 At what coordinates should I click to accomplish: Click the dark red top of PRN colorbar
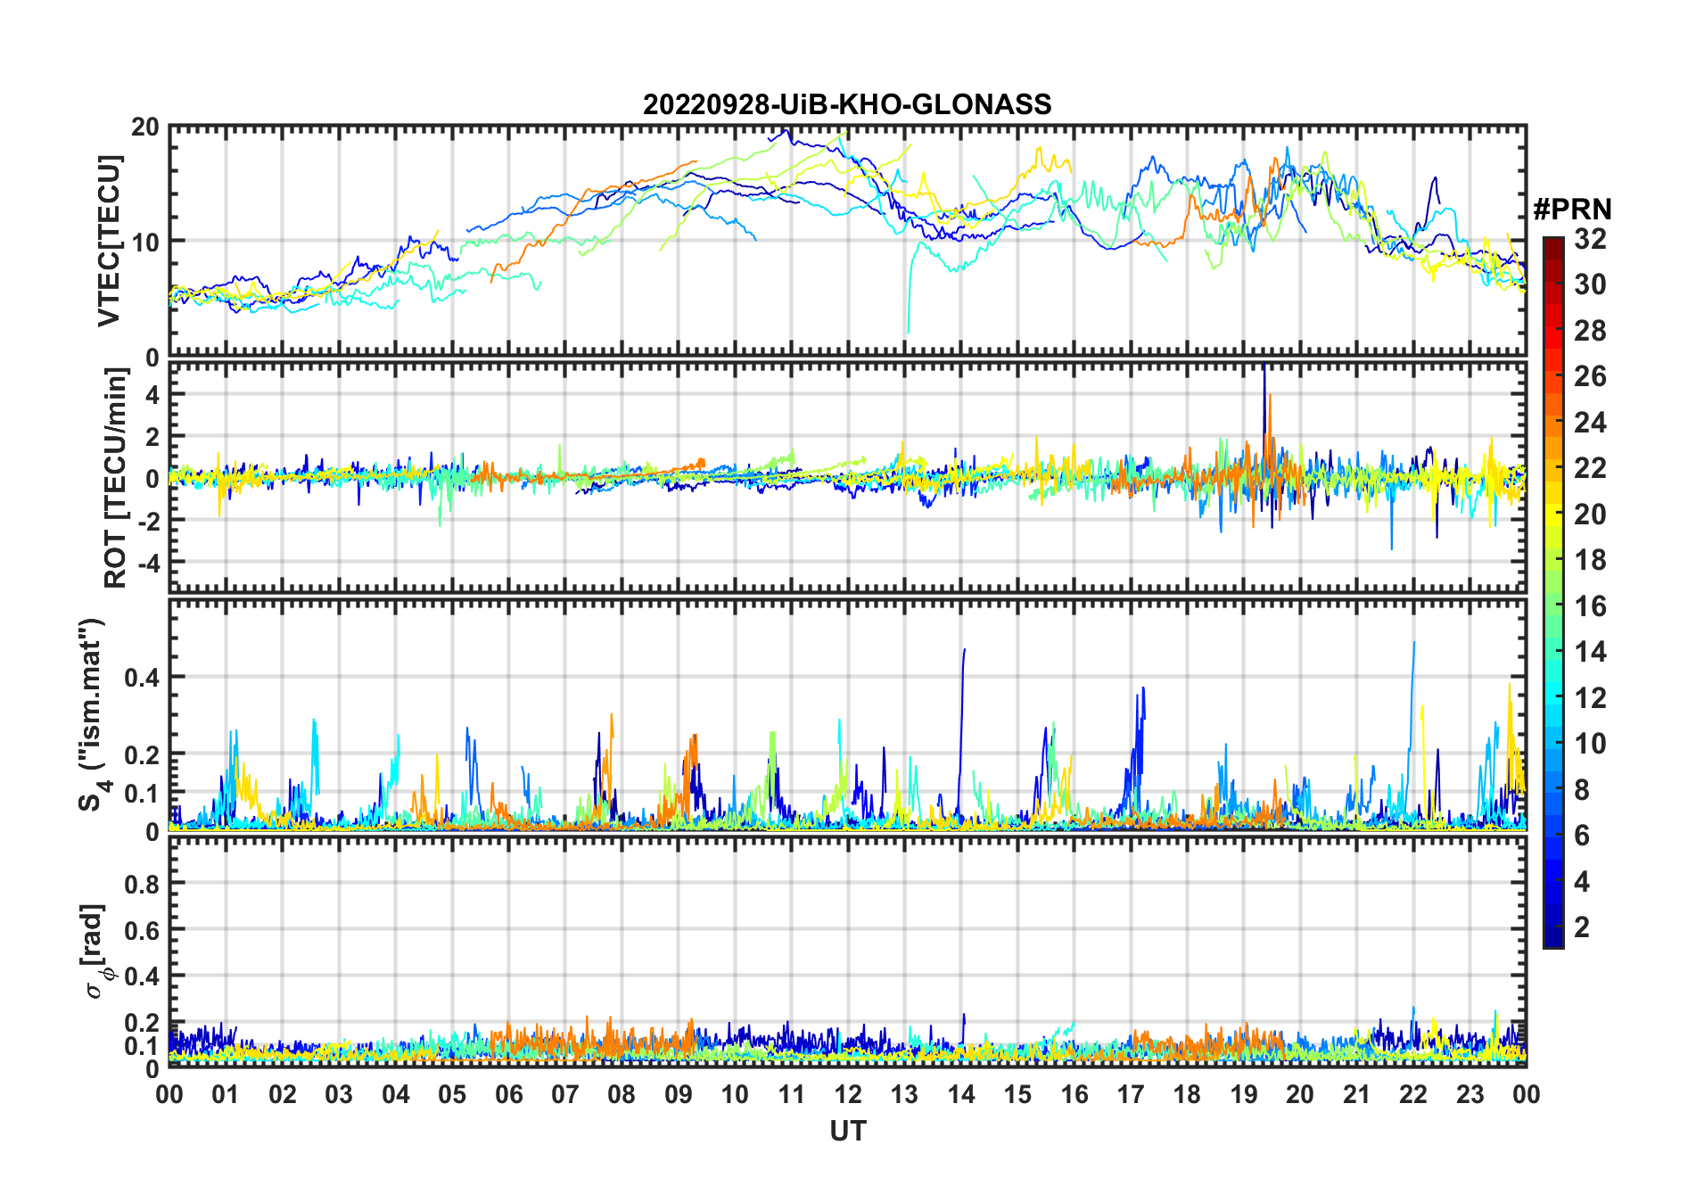1553,246
